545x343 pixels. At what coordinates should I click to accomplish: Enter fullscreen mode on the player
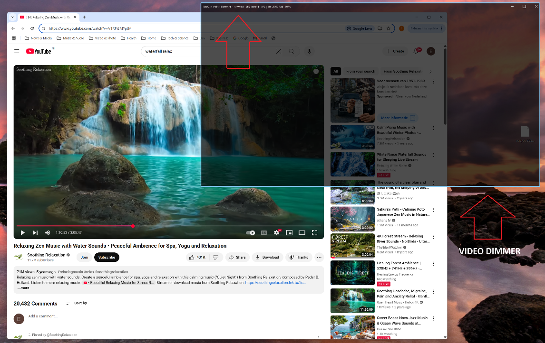[x=314, y=233]
